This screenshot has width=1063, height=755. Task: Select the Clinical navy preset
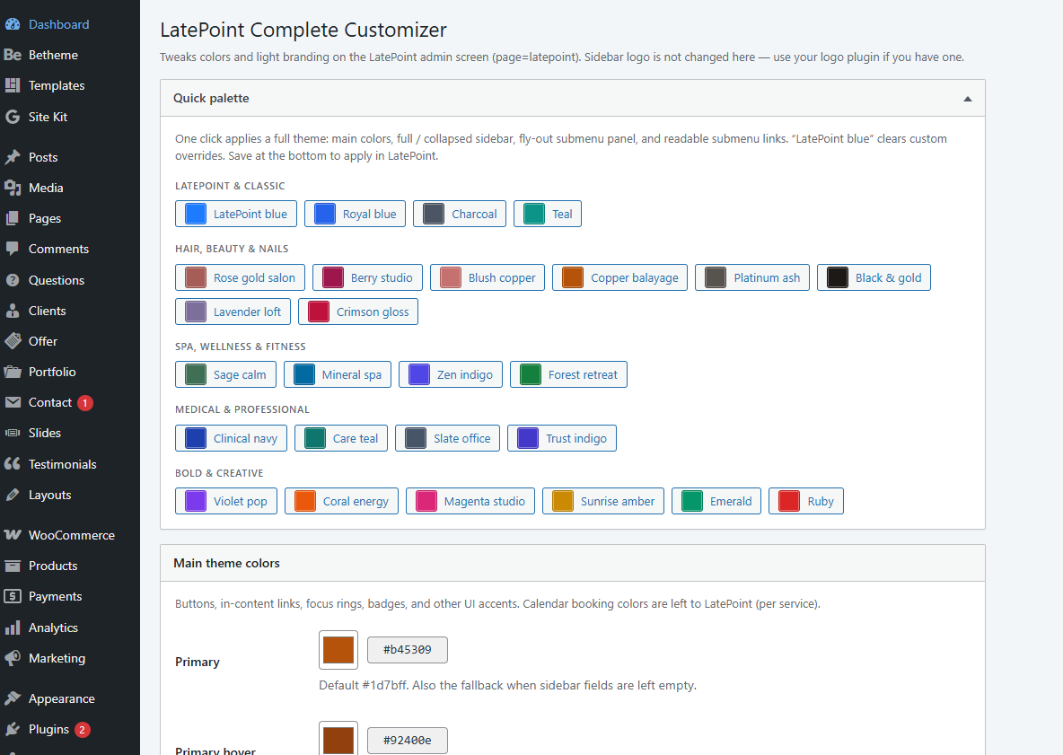click(x=231, y=438)
